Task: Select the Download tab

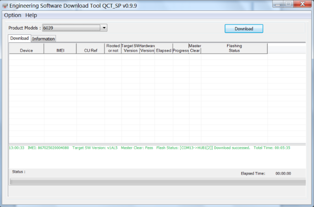Action: pyautogui.click(x=19, y=38)
